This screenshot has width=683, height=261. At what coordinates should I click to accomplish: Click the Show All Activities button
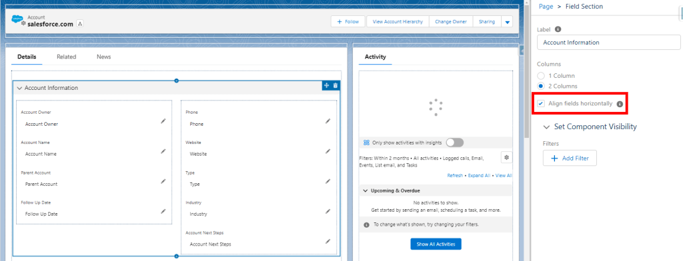coord(436,244)
